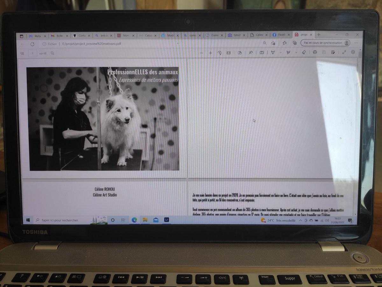Viewport: 382px width, 287px height.
Task: Rotate the PDF page
Action: tap(219, 53)
